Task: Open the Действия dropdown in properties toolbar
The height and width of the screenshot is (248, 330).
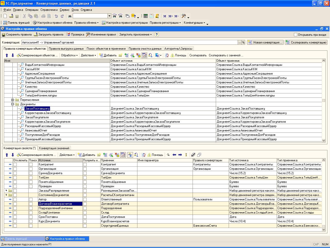Action: click(67, 155)
